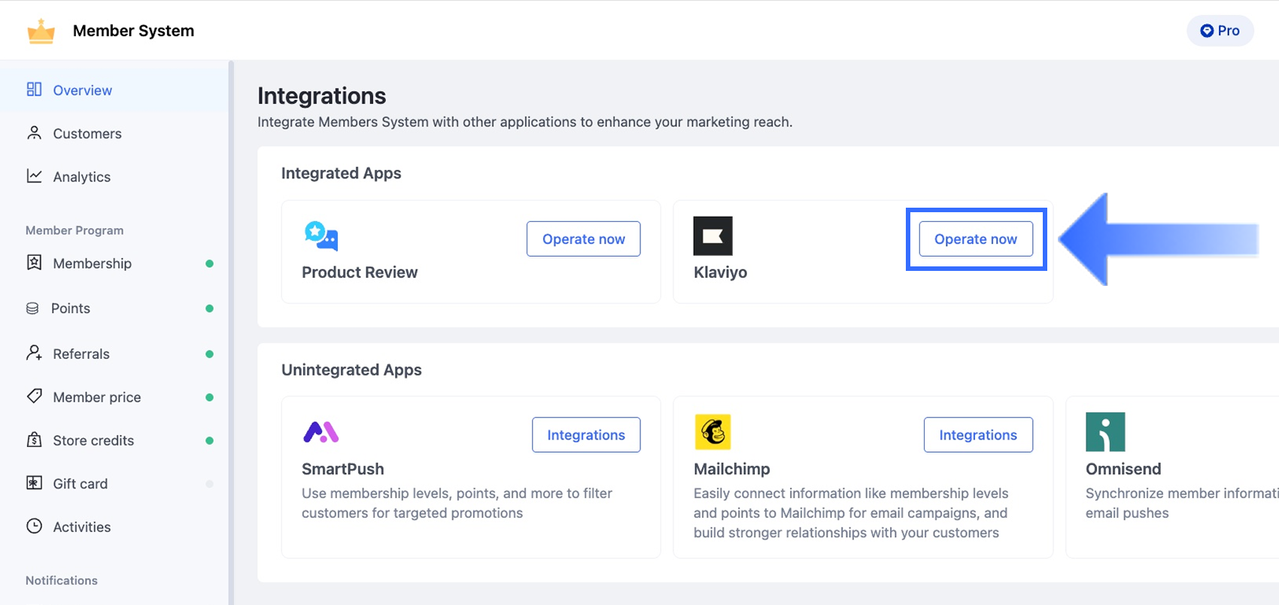Click the green status dot beside Membership
This screenshot has width=1279, height=605.
click(x=209, y=263)
